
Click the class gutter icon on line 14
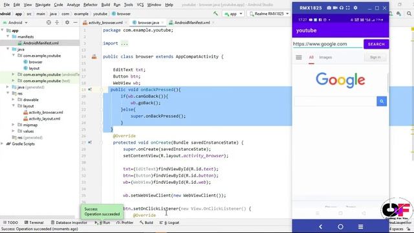(94, 56)
